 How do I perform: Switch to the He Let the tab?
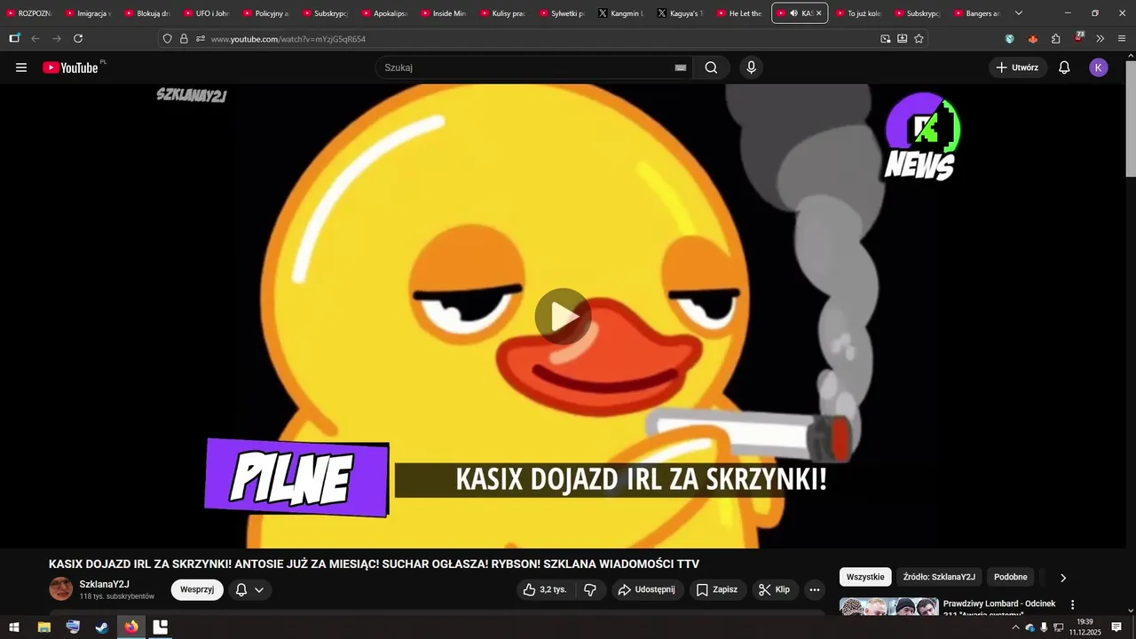point(740,13)
